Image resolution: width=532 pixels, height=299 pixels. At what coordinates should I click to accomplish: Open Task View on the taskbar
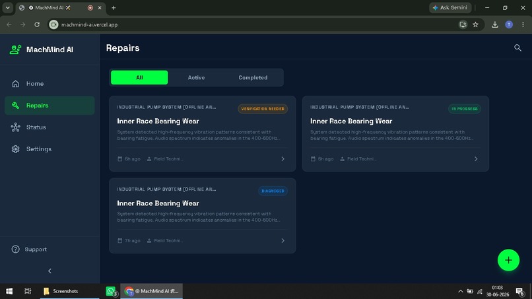[28, 291]
